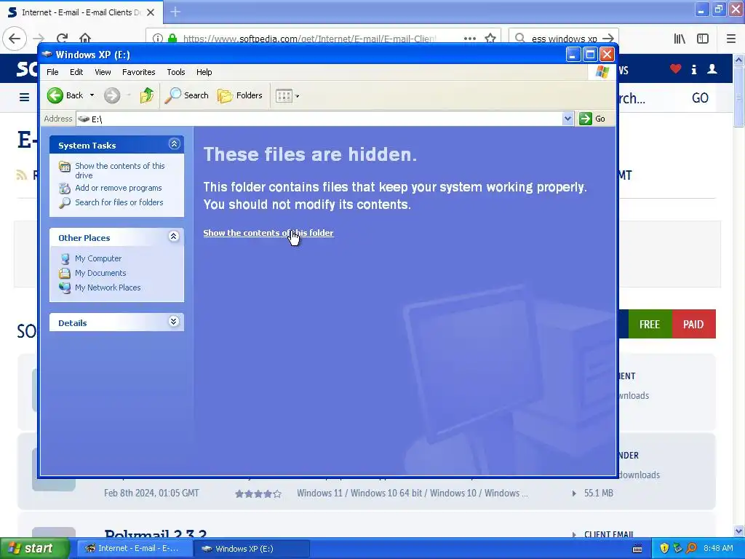
Task: Collapse the Other Places panel
Action: click(174, 237)
